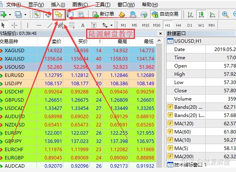Viewport: 236px width, 172px height.
Task: Open the 帮助(H) menu
Action: 150,5
